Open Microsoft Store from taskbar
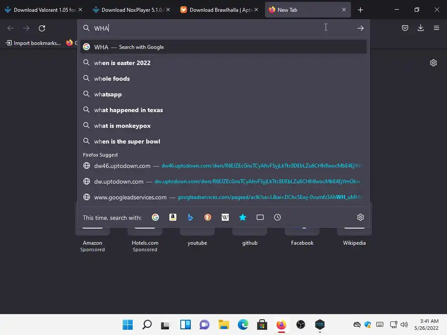Screen dimensions: 447x335 click(x=262, y=325)
